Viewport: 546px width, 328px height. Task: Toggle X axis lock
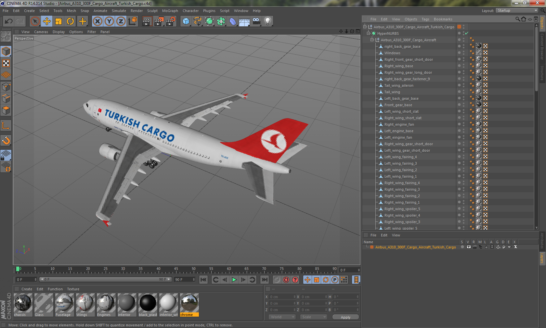pyautogui.click(x=97, y=21)
